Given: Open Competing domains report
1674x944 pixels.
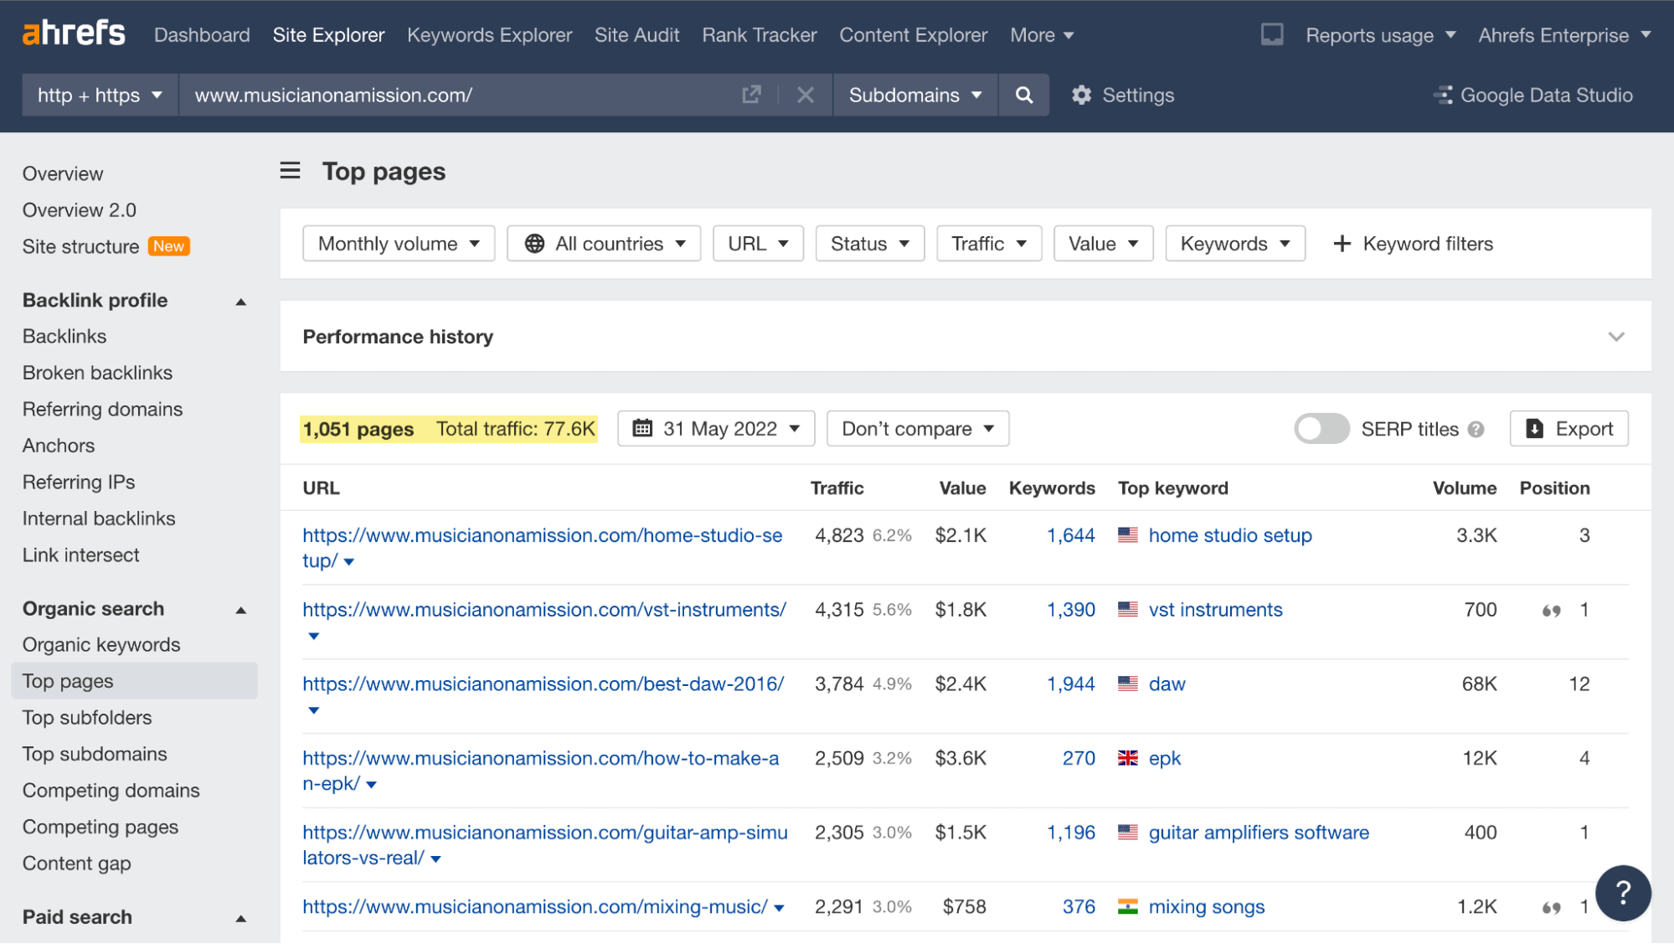Looking at the screenshot, I should pos(111,791).
